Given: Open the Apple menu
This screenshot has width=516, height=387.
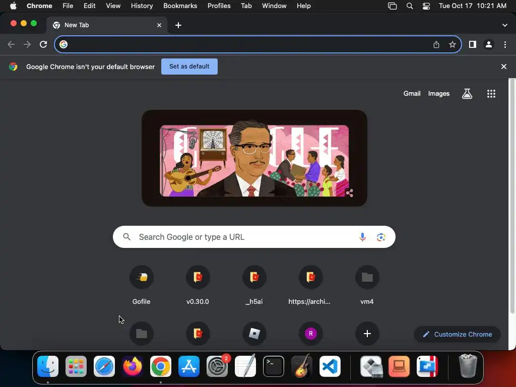Looking at the screenshot, I should (x=13, y=6).
